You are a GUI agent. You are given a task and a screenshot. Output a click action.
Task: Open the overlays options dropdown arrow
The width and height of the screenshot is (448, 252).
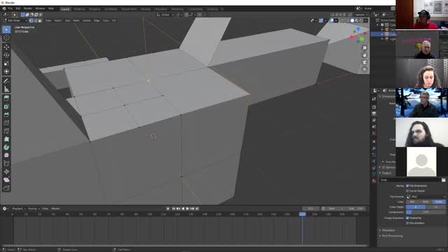(336, 20)
